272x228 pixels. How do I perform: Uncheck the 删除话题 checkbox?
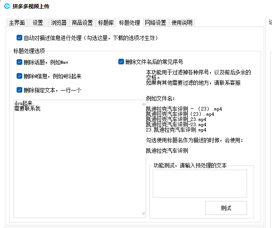tap(19, 62)
